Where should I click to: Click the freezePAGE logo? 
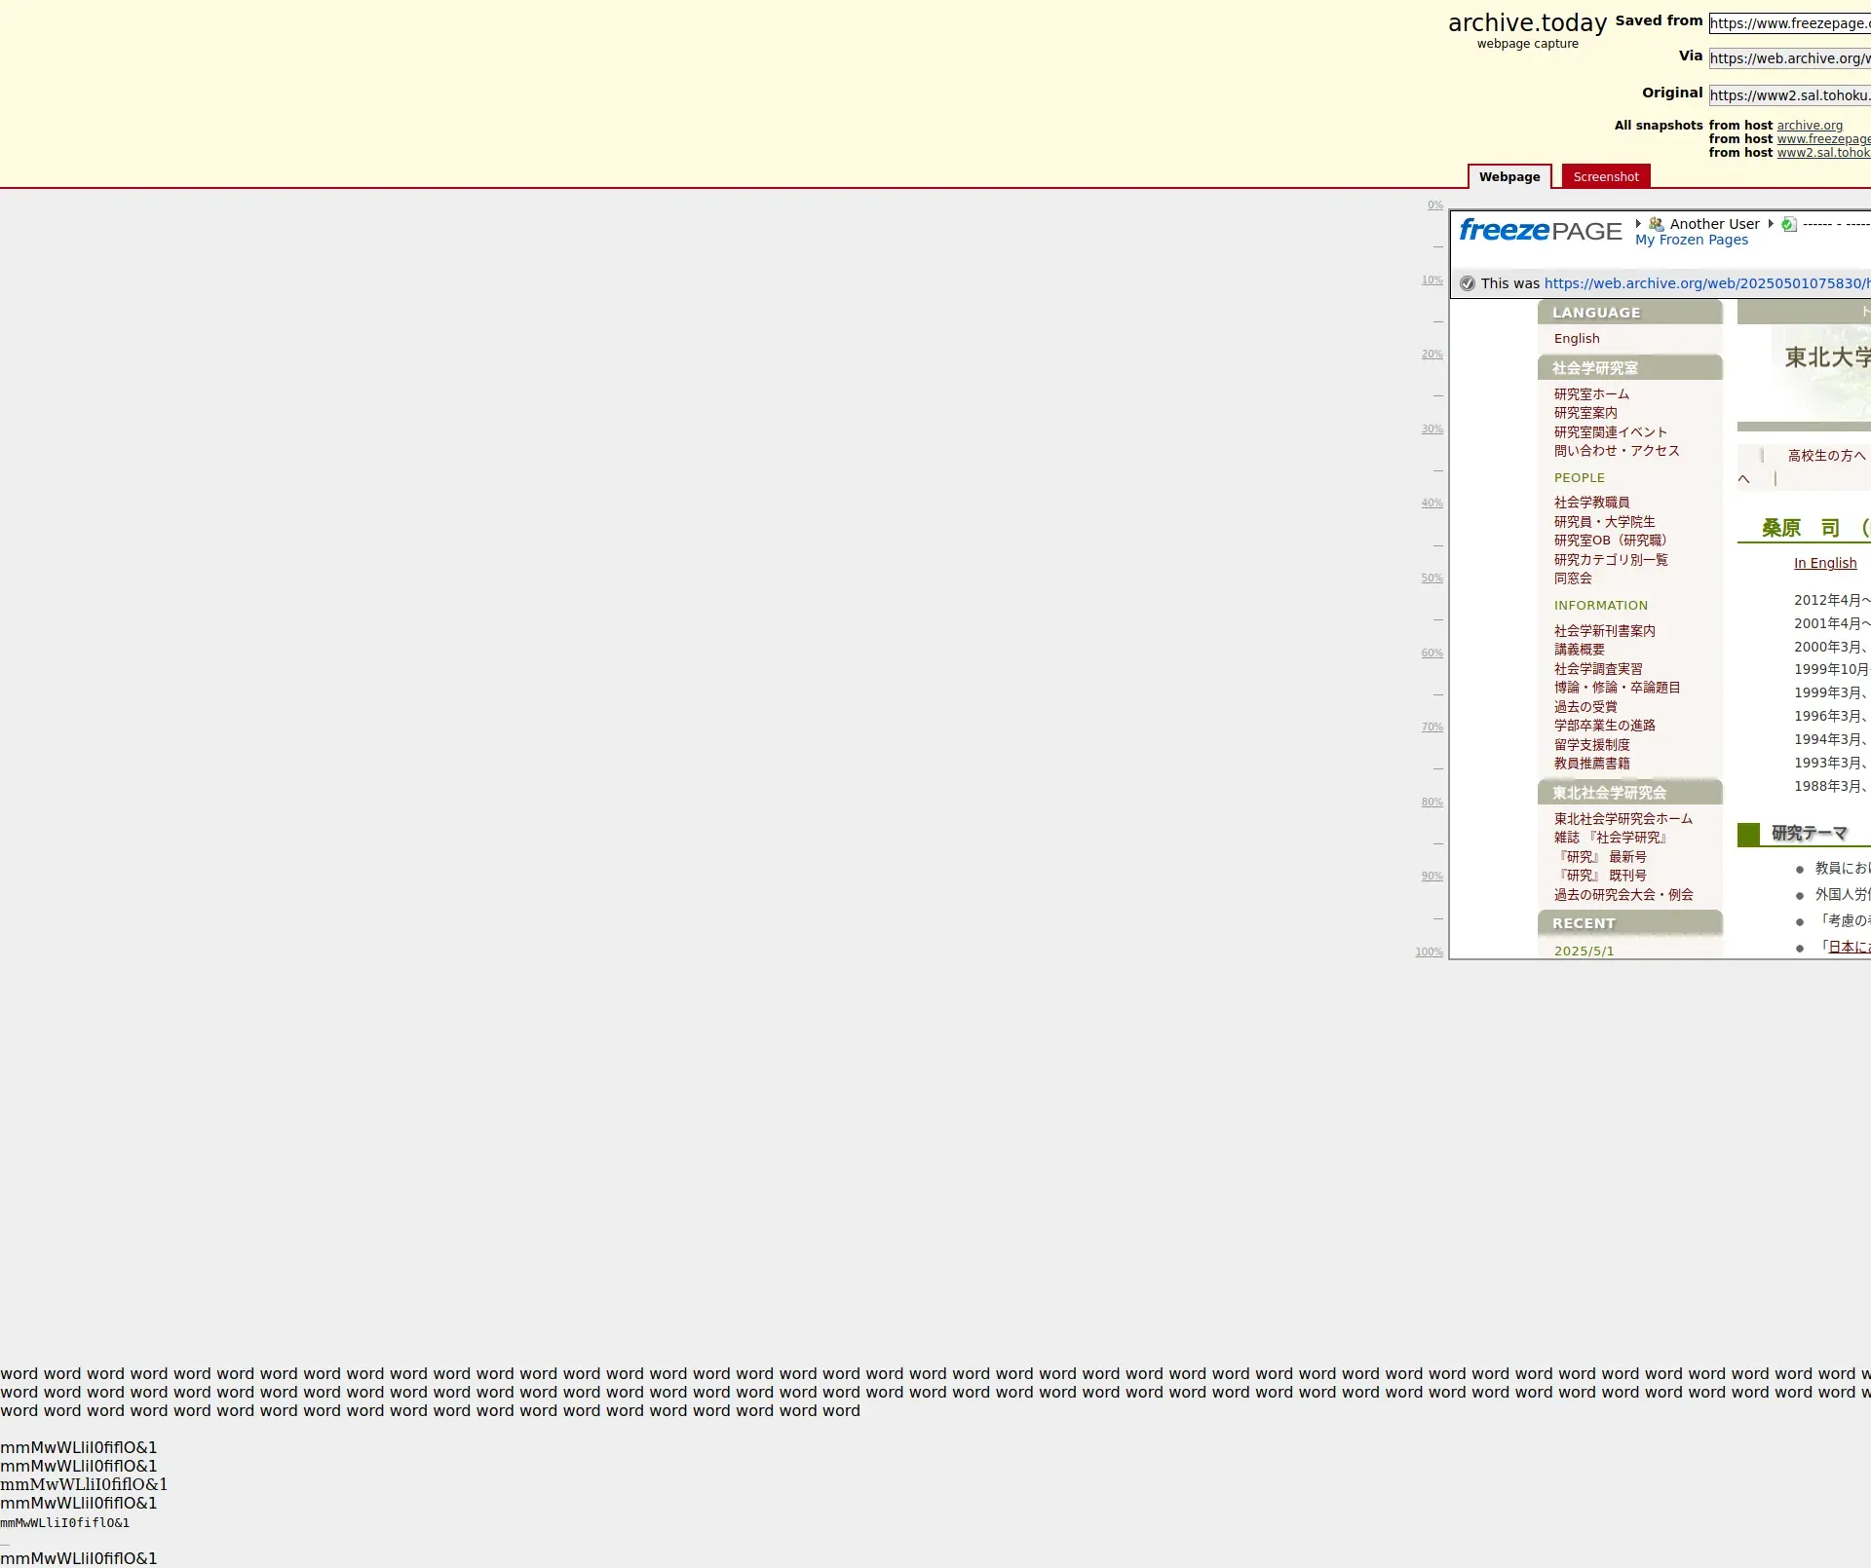[1540, 231]
